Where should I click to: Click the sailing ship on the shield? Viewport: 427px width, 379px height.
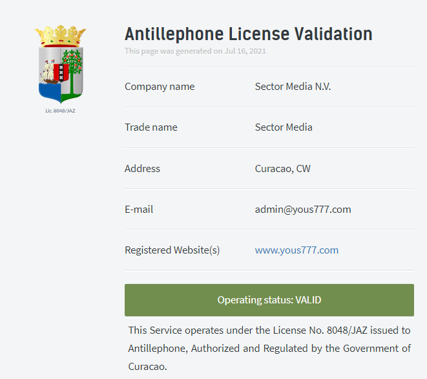[x=48, y=72]
